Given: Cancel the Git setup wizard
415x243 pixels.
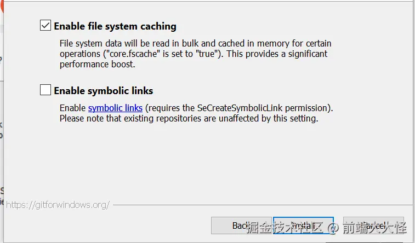Looking at the screenshot, I should [x=373, y=225].
